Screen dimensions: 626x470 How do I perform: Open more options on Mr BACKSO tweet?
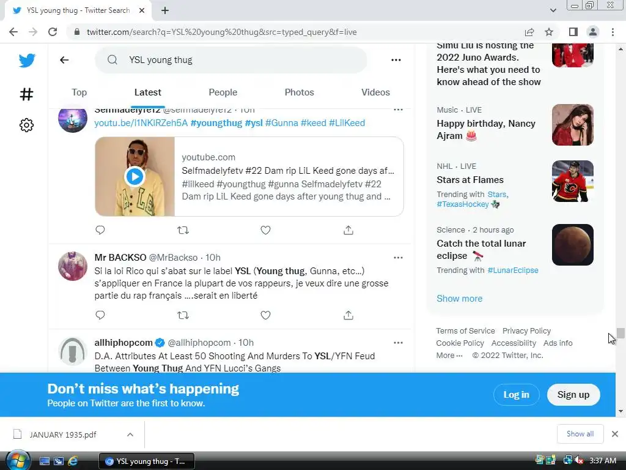pyautogui.click(x=398, y=258)
